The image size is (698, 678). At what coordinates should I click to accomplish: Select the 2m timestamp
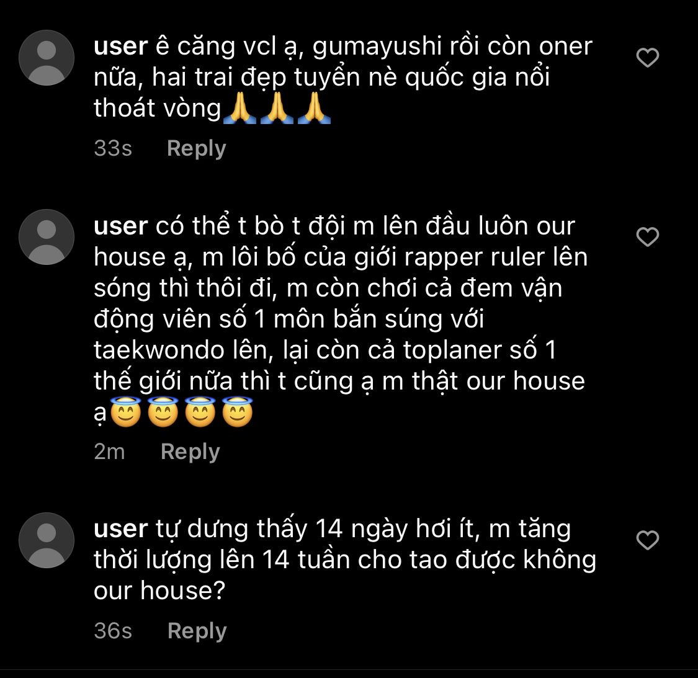coord(109,452)
